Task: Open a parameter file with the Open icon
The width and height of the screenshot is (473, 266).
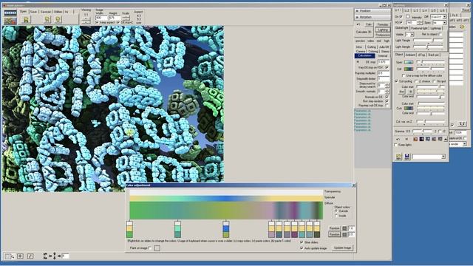Action: [x=26, y=20]
